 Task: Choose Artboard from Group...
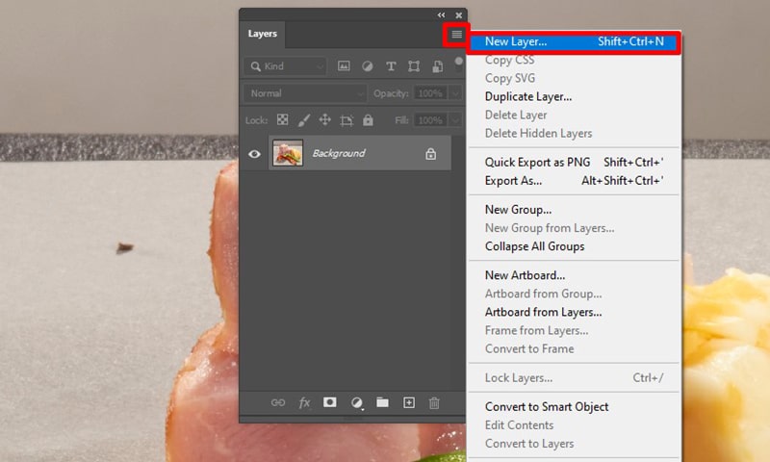point(574,294)
